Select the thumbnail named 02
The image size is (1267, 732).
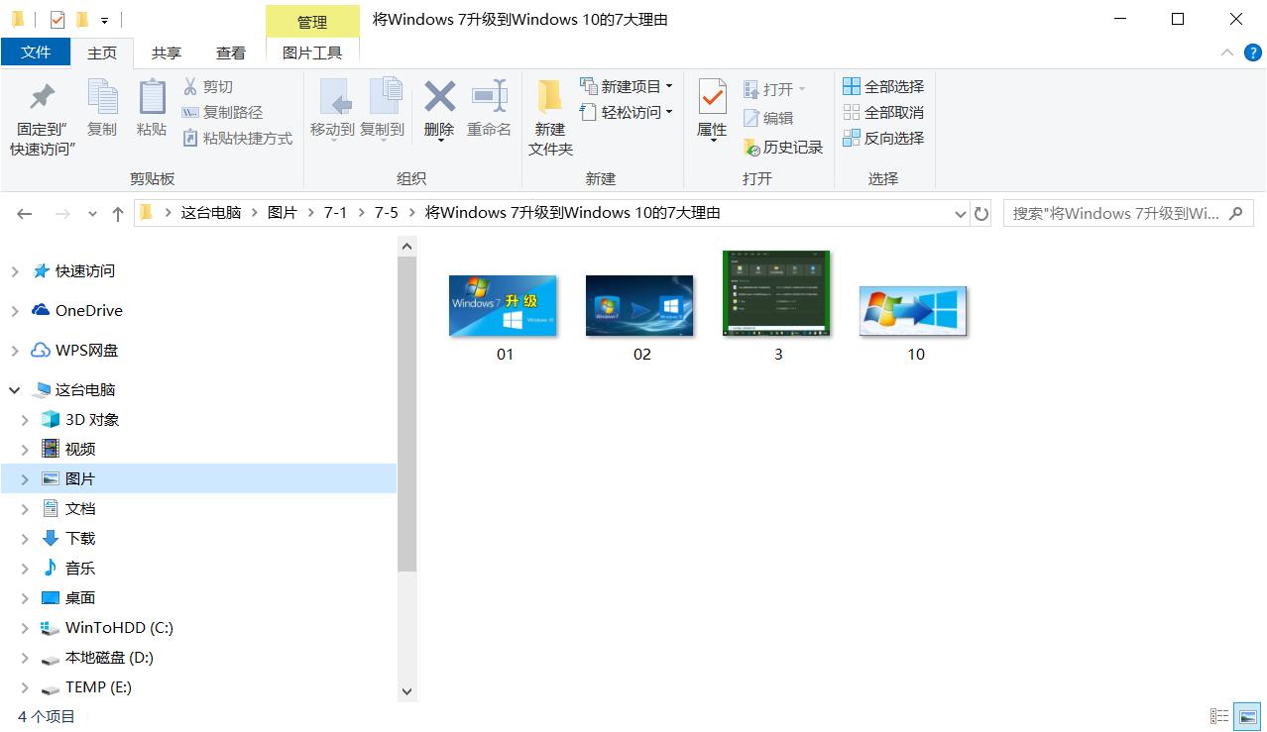coord(639,305)
